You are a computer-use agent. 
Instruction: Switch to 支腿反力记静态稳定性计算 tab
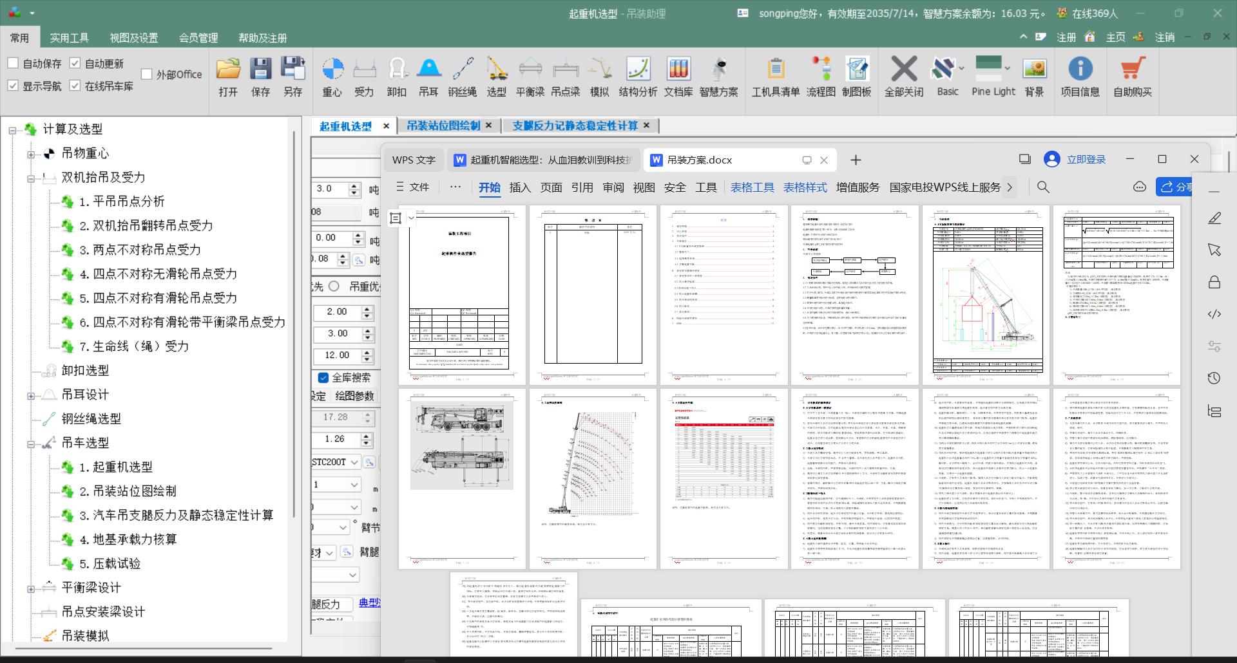pyautogui.click(x=575, y=126)
